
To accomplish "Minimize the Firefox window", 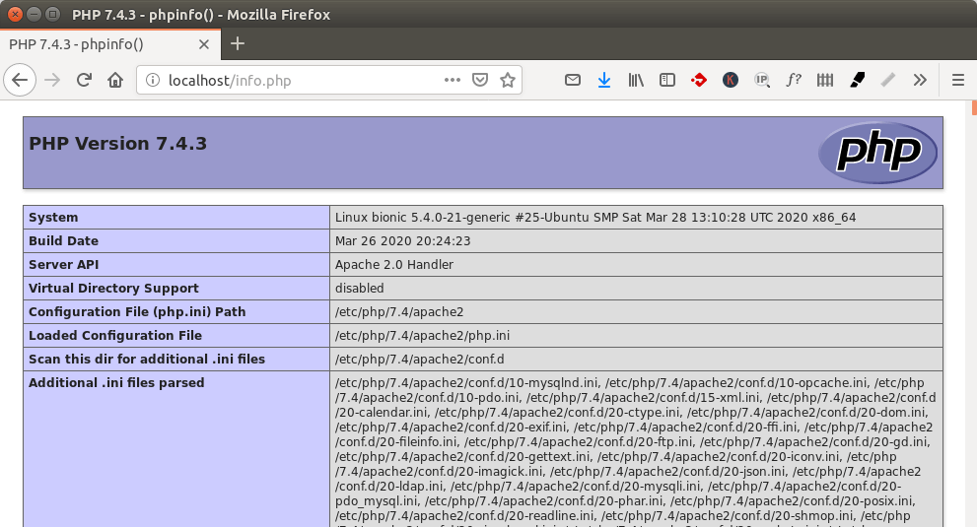I will (35, 13).
